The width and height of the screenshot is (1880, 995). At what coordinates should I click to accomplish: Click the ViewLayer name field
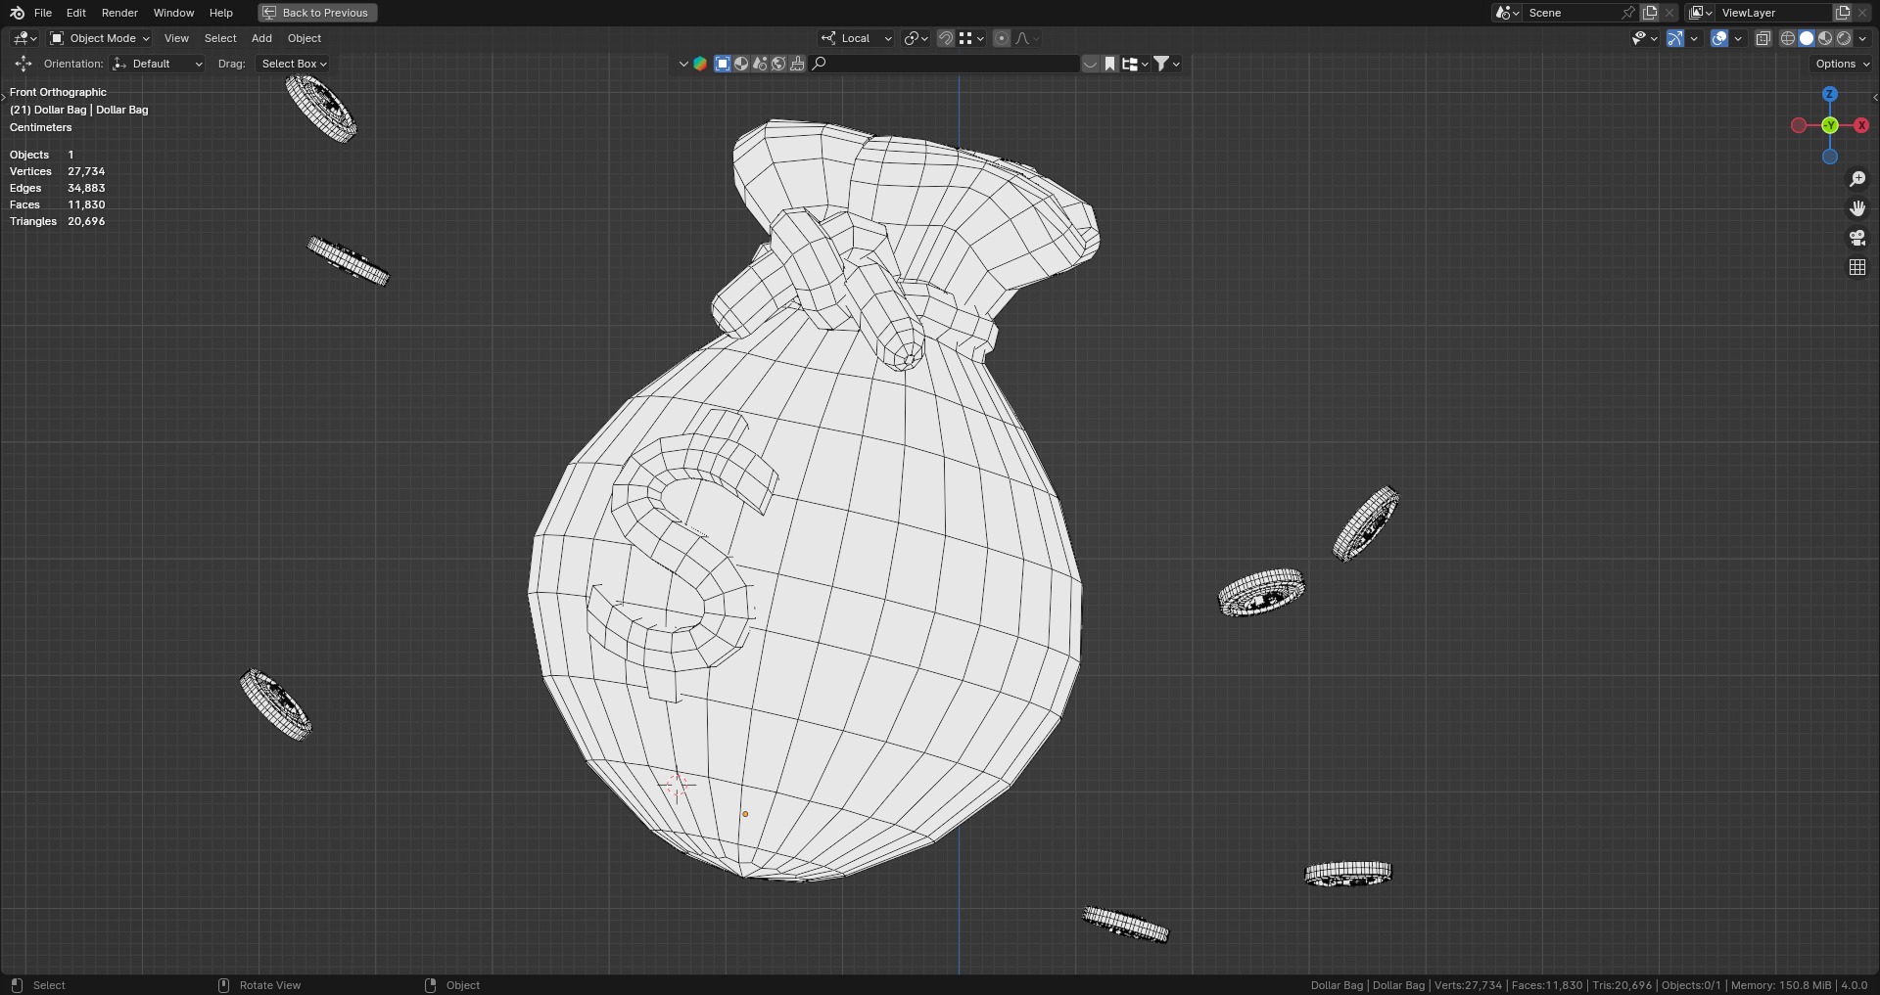1774,13
